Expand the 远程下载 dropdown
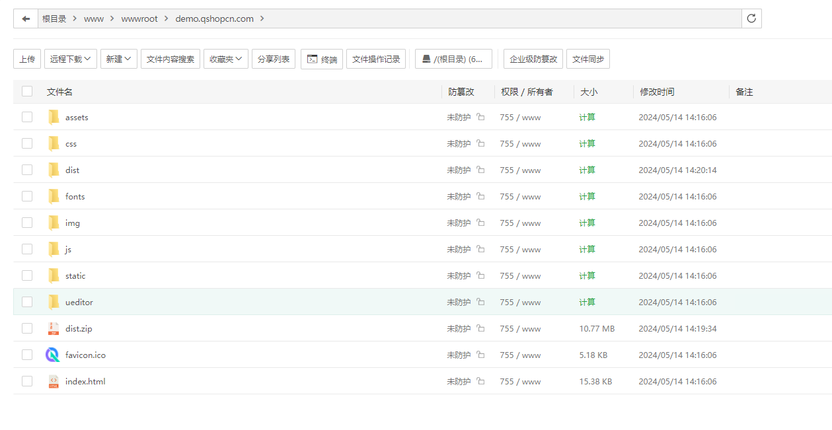 pyautogui.click(x=71, y=59)
